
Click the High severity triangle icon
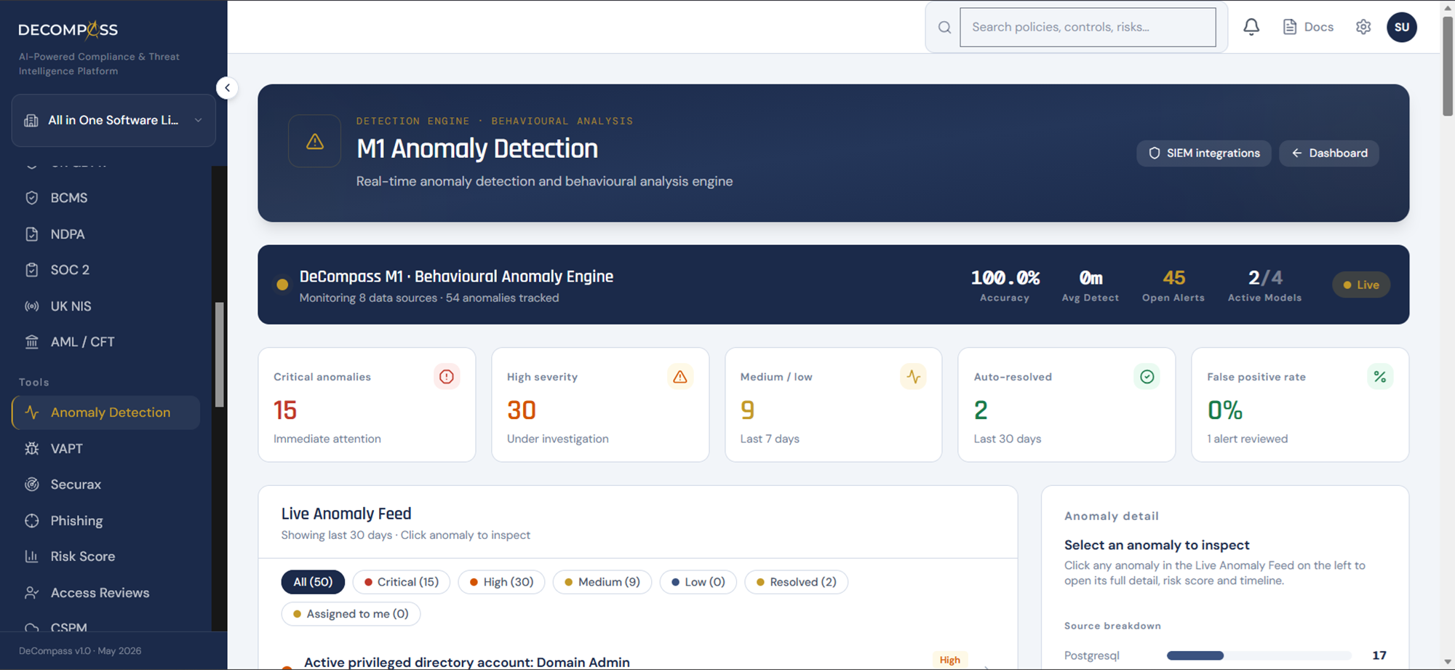[680, 377]
